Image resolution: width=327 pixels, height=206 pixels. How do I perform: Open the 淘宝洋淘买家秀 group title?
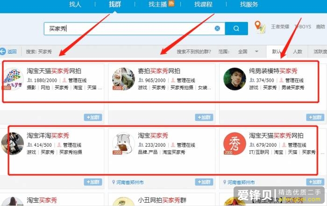pos(48,136)
